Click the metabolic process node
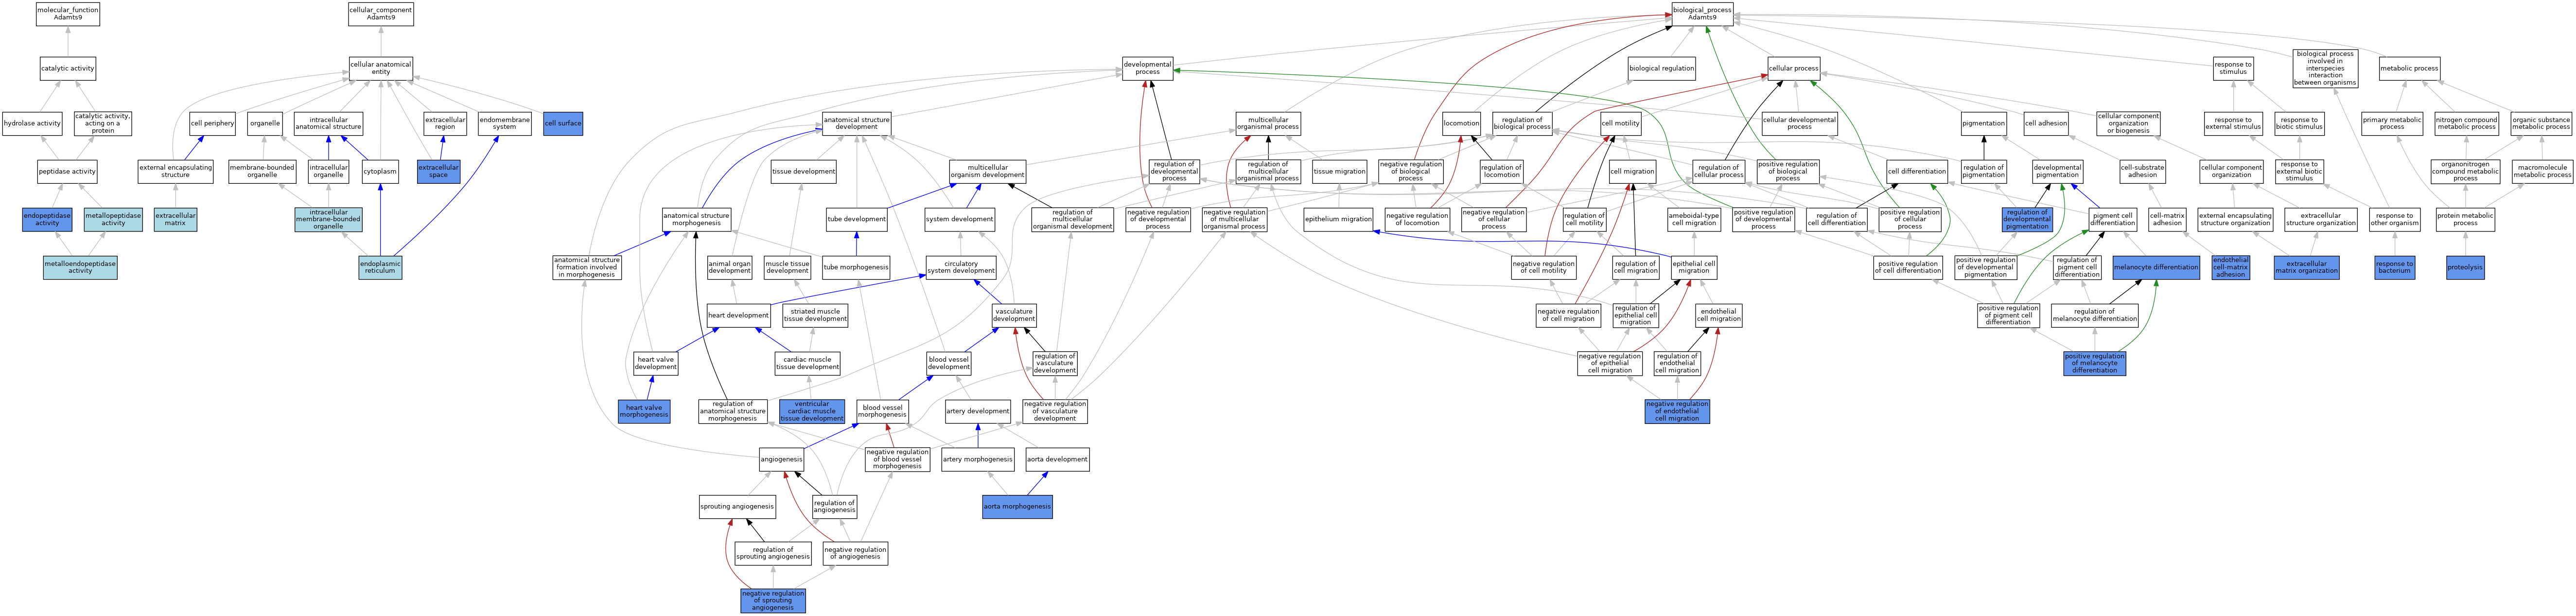This screenshot has width=2576, height=616. 2409,69
